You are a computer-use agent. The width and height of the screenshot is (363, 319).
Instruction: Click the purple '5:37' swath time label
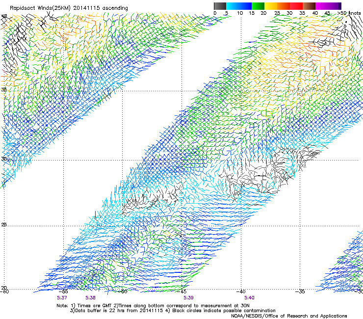62,298
